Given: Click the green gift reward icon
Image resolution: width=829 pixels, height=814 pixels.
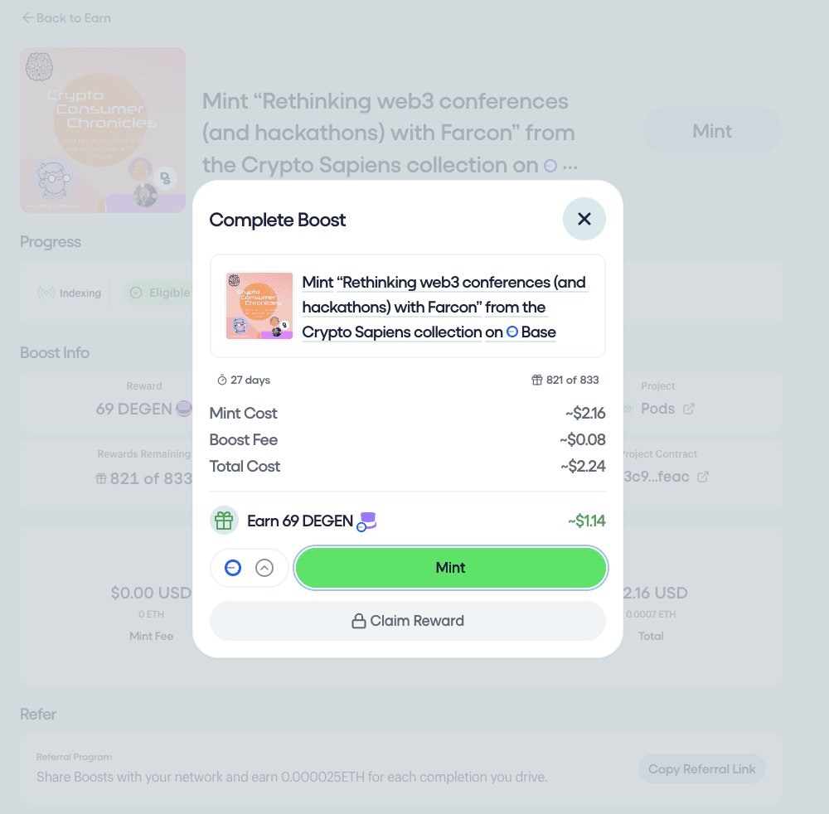Looking at the screenshot, I should click(224, 521).
